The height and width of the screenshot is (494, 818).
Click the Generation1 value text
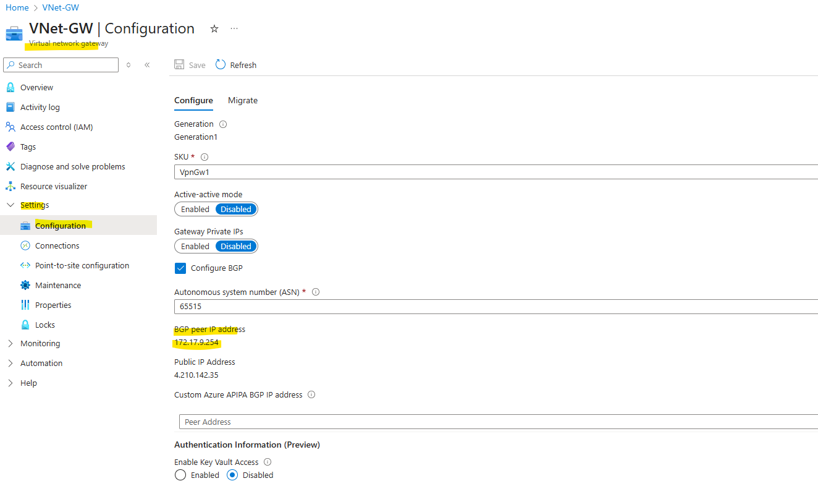pos(196,137)
